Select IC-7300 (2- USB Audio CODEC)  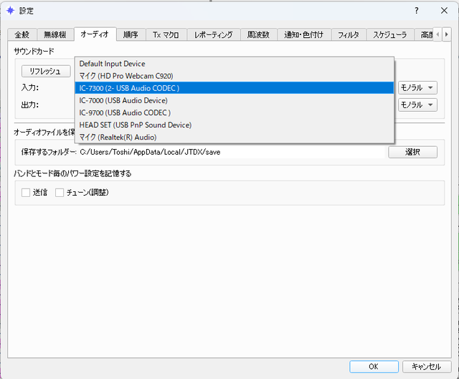coord(235,88)
